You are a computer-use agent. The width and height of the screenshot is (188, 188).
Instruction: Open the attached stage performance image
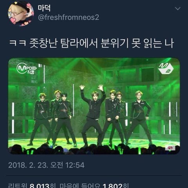[x=94, y=106]
